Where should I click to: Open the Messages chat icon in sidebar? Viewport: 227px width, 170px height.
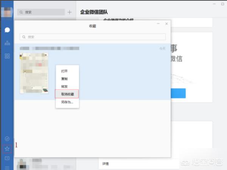click(x=7, y=30)
